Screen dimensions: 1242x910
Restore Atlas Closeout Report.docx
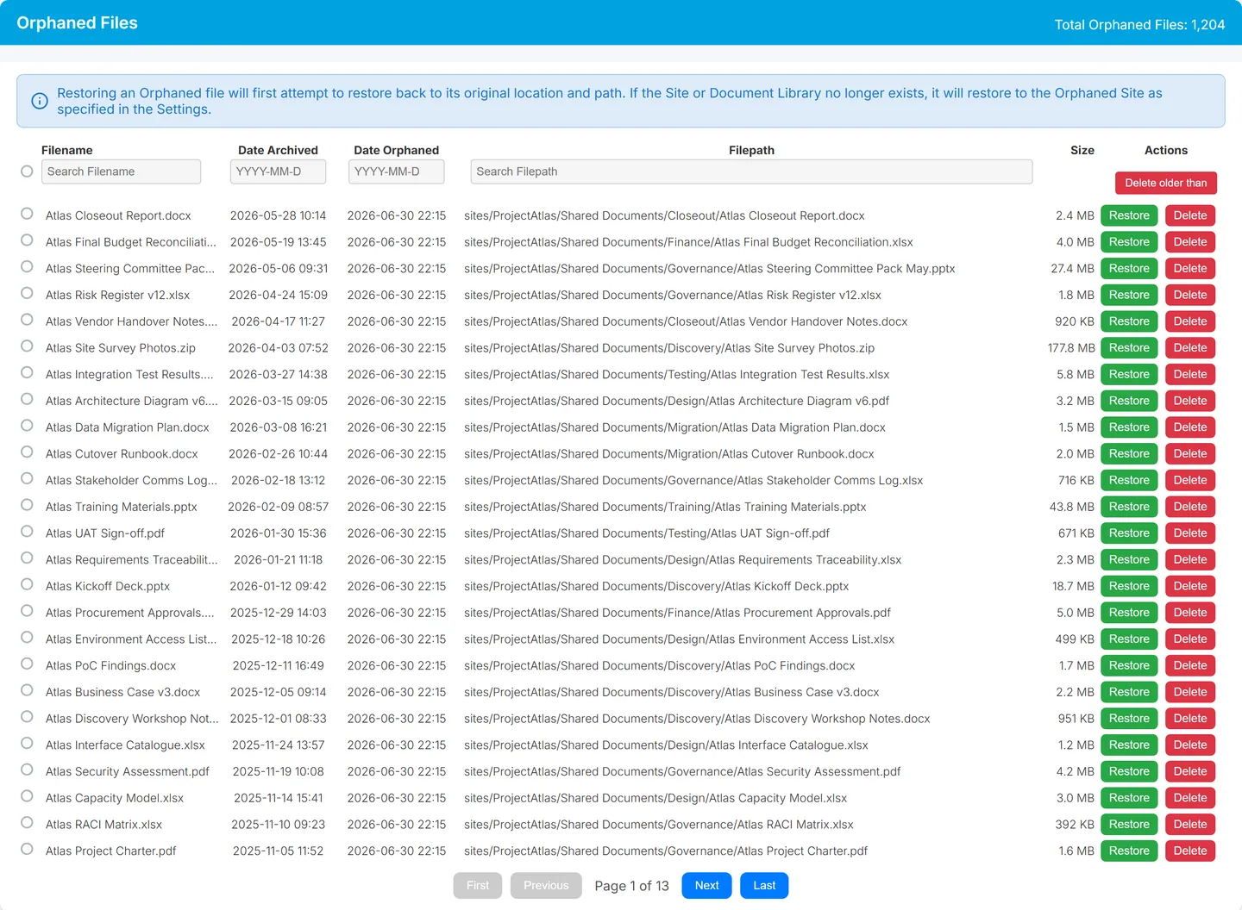[x=1129, y=215]
